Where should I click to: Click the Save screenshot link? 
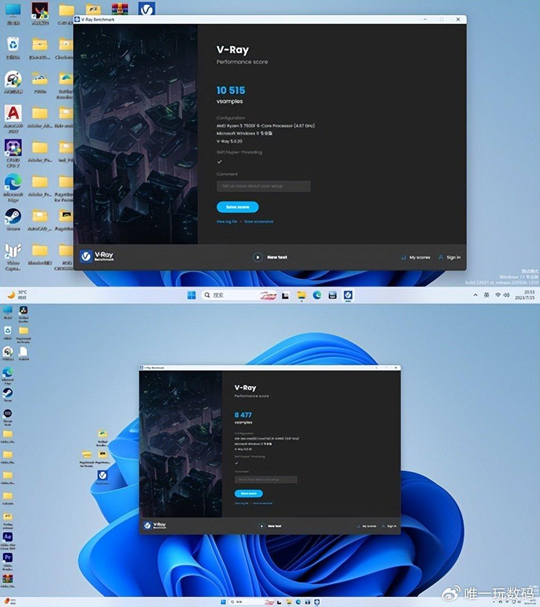pos(258,222)
